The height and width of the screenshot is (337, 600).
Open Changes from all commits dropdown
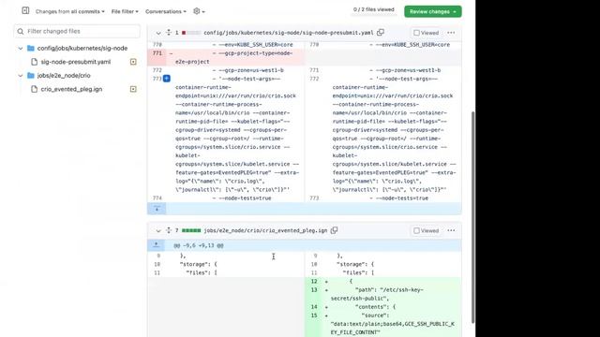pyautogui.click(x=69, y=11)
